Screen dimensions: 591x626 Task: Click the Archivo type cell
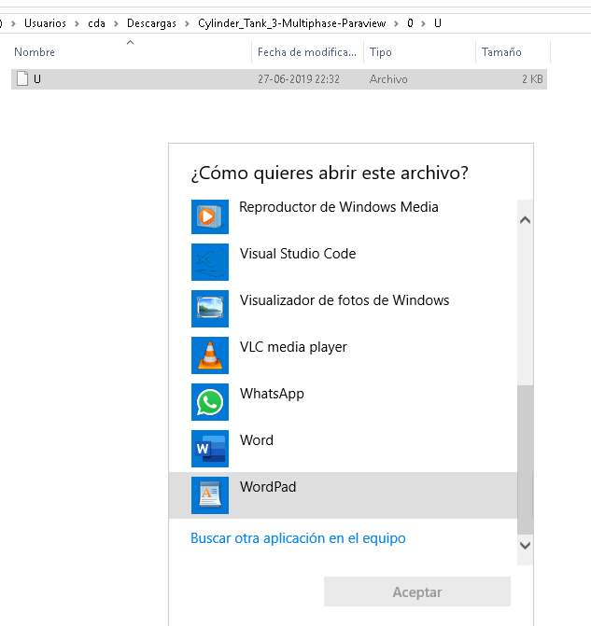pos(388,79)
